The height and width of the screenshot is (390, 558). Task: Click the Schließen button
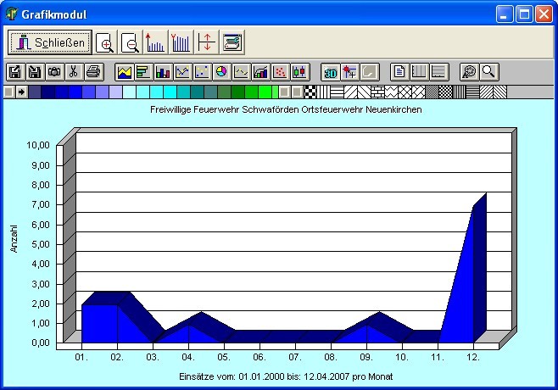(x=50, y=42)
